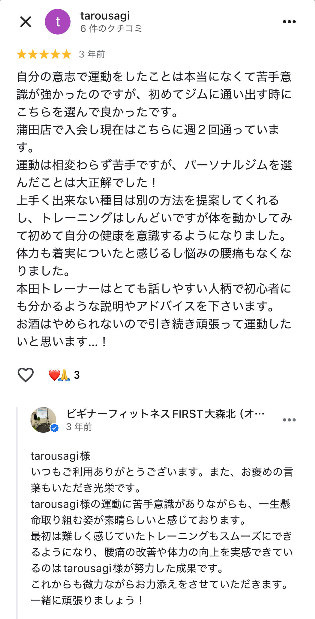Open the owner reply's three-dot menu

pos(289,420)
